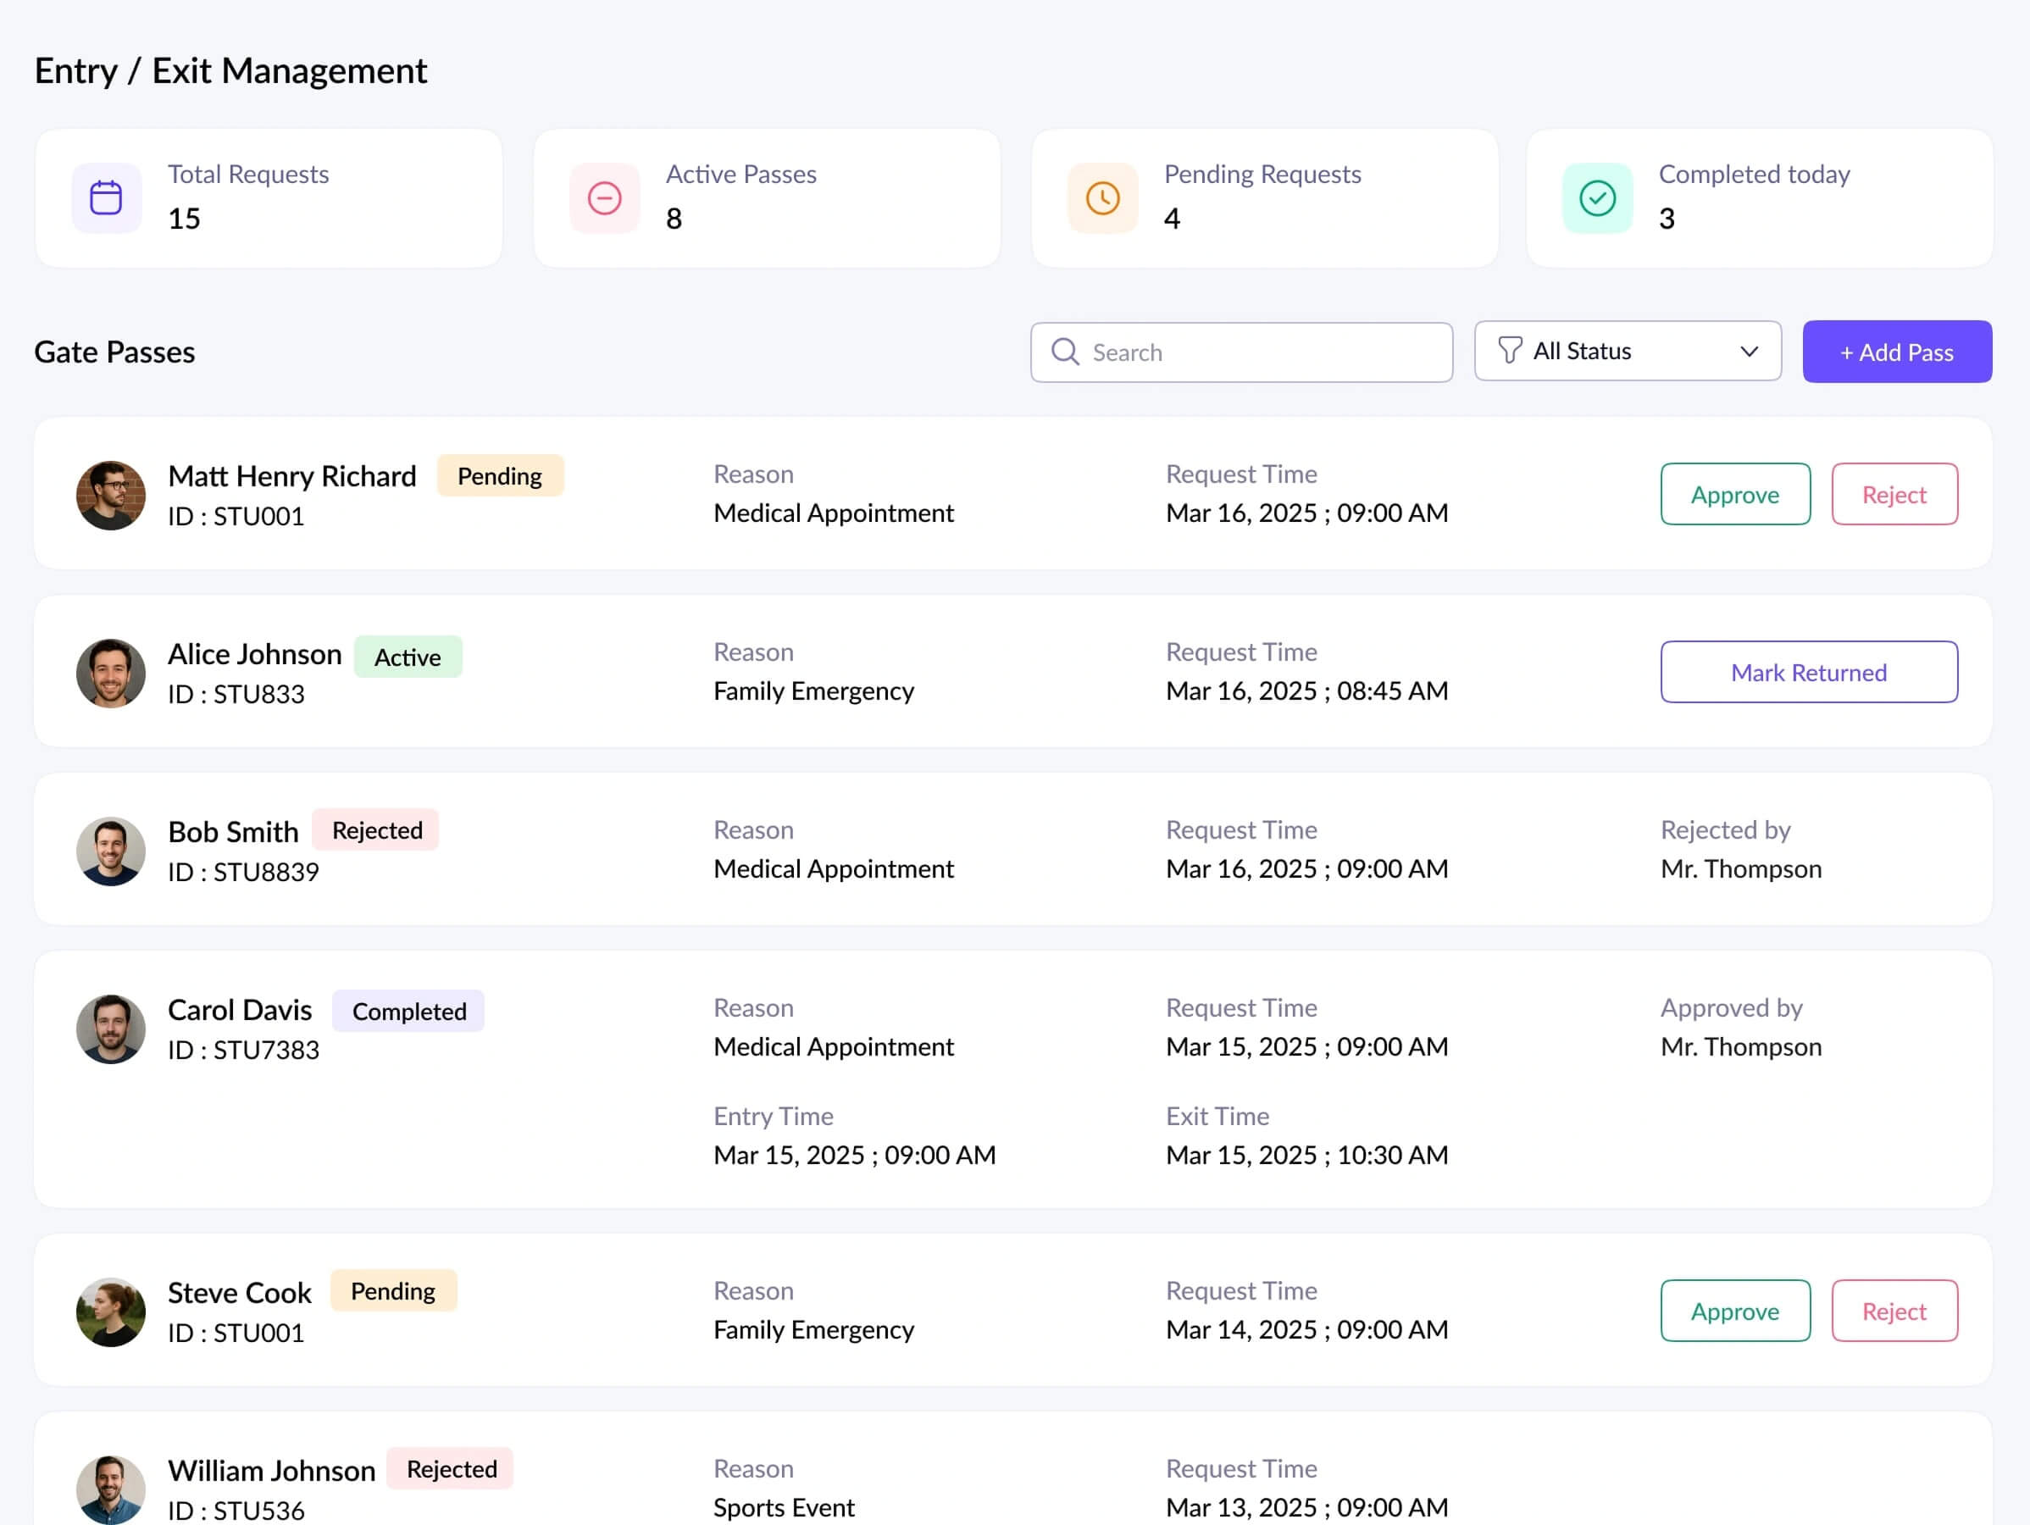This screenshot has width=2030, height=1525.
Task: Click the checkmark Completed today icon
Action: [x=1597, y=198]
